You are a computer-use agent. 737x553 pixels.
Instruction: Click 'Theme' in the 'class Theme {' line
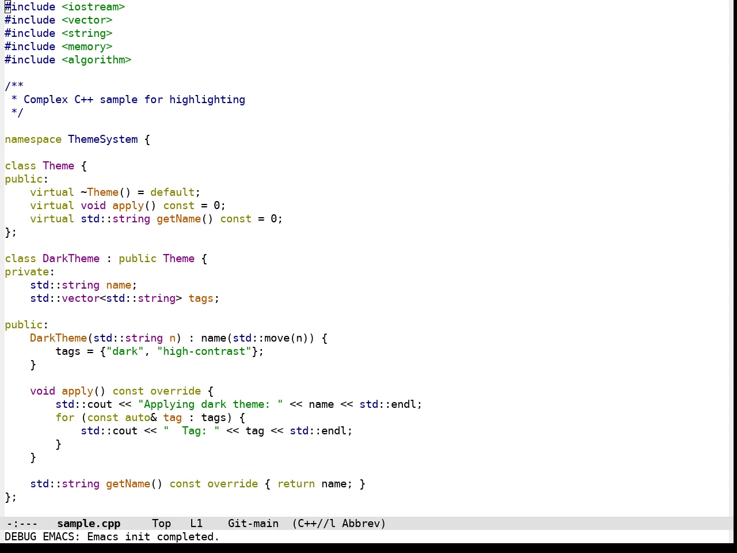[58, 166]
